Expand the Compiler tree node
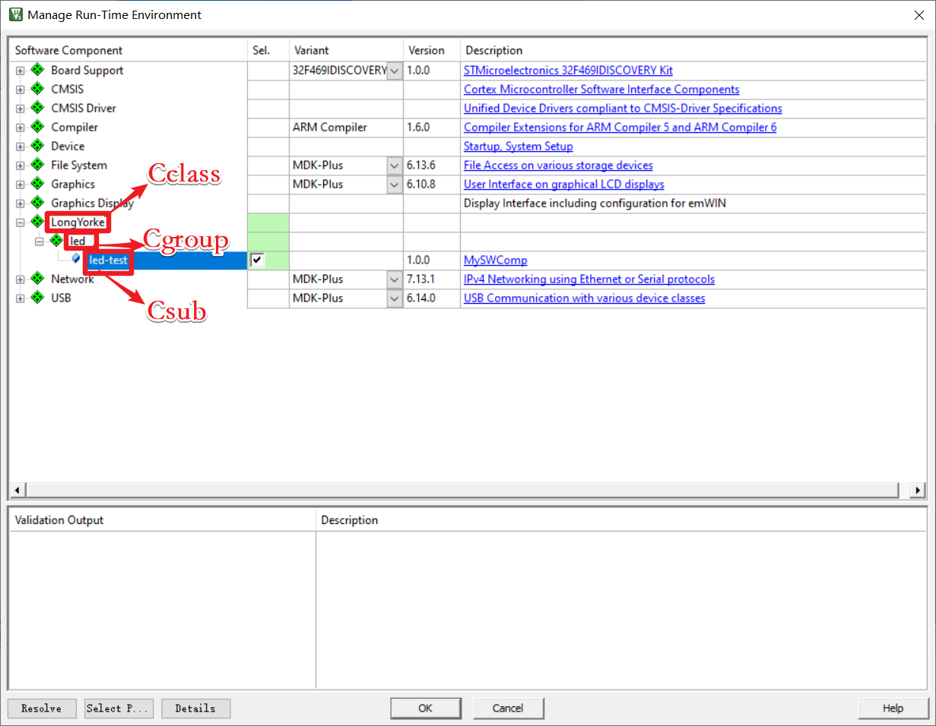The width and height of the screenshot is (936, 726). (x=21, y=127)
